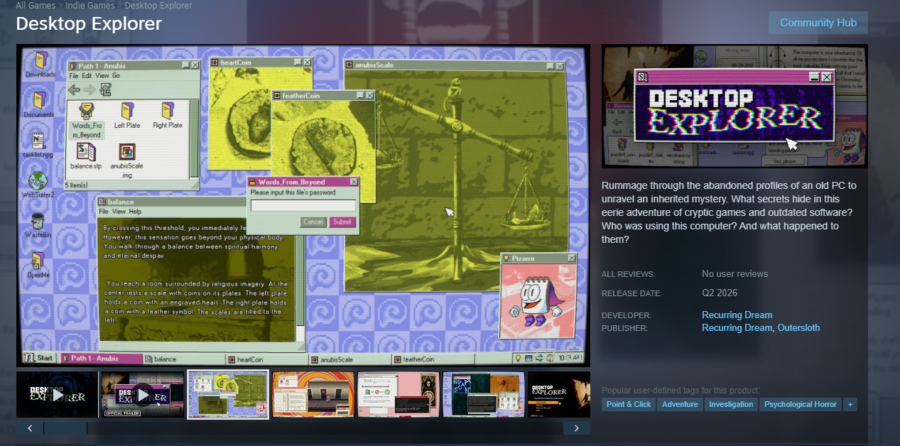Open the Right Plate folder
The image size is (900, 446).
(168, 115)
